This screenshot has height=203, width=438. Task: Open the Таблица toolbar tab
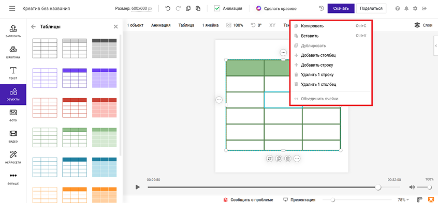click(x=186, y=25)
